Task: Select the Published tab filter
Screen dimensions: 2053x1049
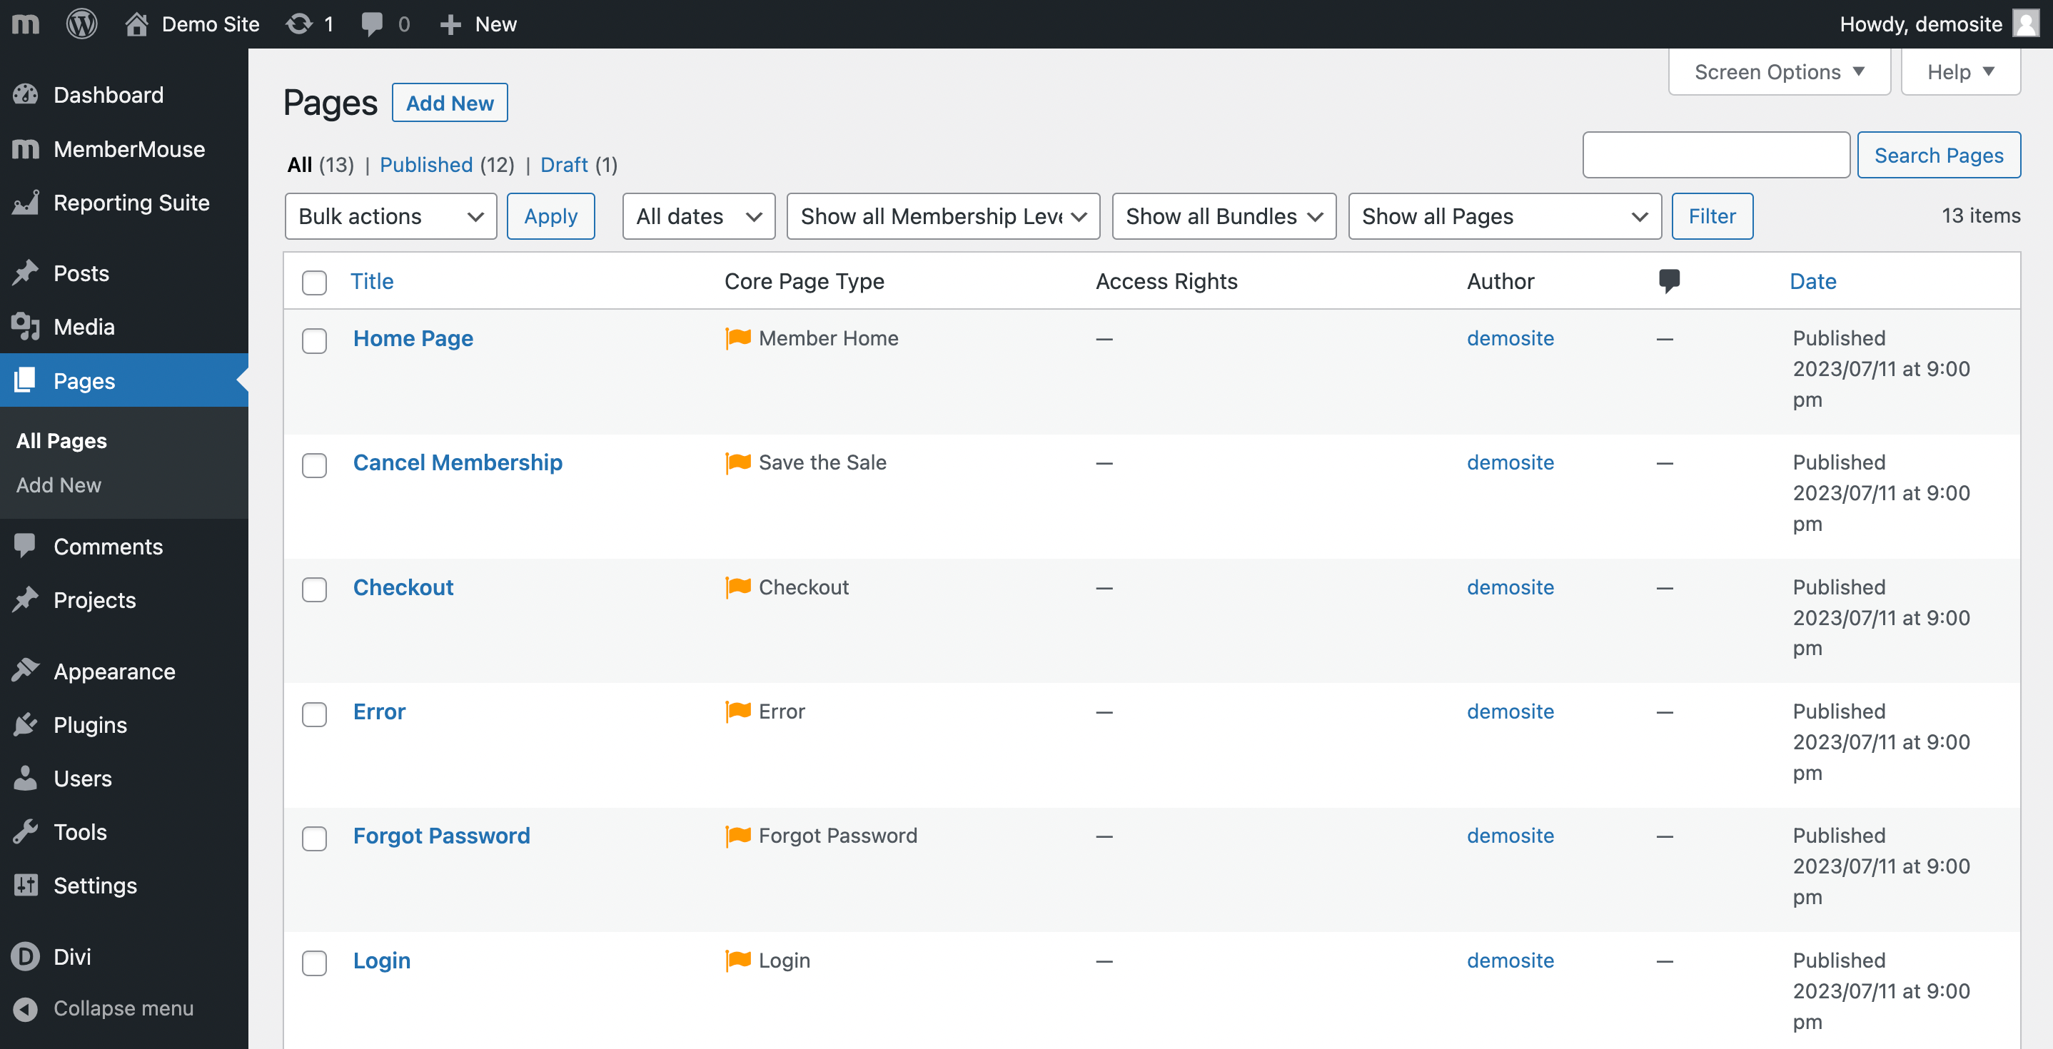Action: point(427,163)
